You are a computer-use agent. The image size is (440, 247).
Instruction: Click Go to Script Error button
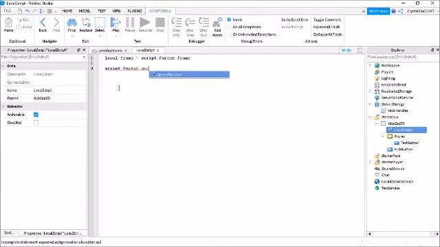coord(295,20)
